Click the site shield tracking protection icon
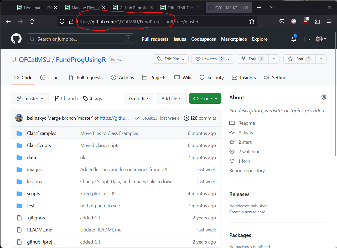337x248 pixels. point(62,22)
